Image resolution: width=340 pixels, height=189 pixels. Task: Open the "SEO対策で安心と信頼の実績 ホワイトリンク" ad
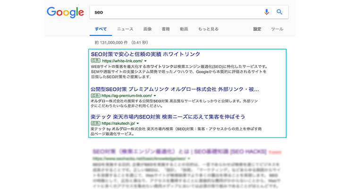[145, 54]
